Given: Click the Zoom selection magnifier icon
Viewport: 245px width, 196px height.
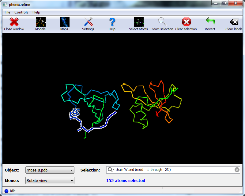Looking at the screenshot, I should pyautogui.click(x=162, y=22).
